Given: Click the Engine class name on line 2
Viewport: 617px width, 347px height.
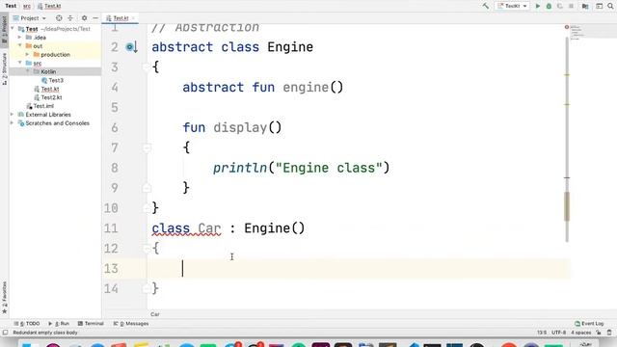Looking at the screenshot, I should pyautogui.click(x=290, y=47).
